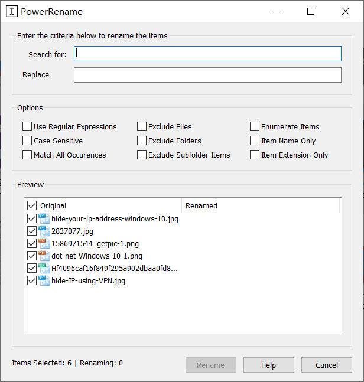Minimize the PowerRename window

coord(277,11)
